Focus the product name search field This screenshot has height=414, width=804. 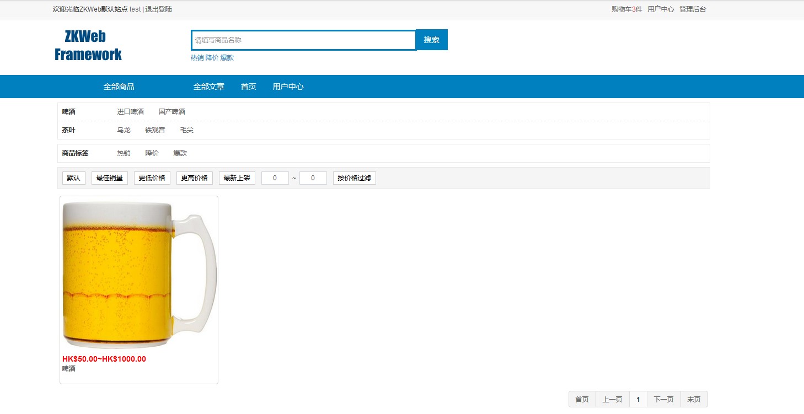[x=303, y=40]
